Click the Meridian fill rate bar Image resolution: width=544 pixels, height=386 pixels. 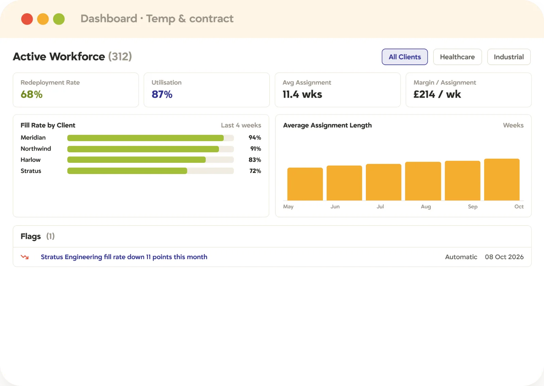click(x=151, y=138)
